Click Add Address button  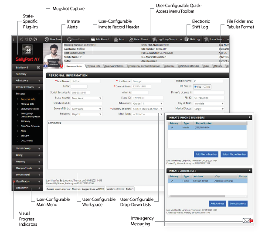217,203
